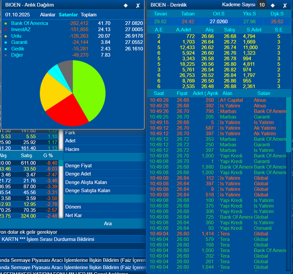Close the BIOEN Anlık Dağılım window
Image resolution: width=293 pixels, height=274 pixels.
pos(138,6)
